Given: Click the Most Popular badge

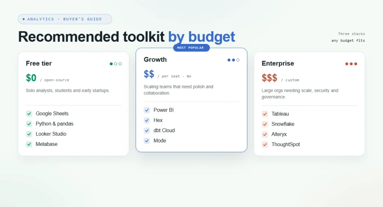Looking at the screenshot, I should 191,48.
